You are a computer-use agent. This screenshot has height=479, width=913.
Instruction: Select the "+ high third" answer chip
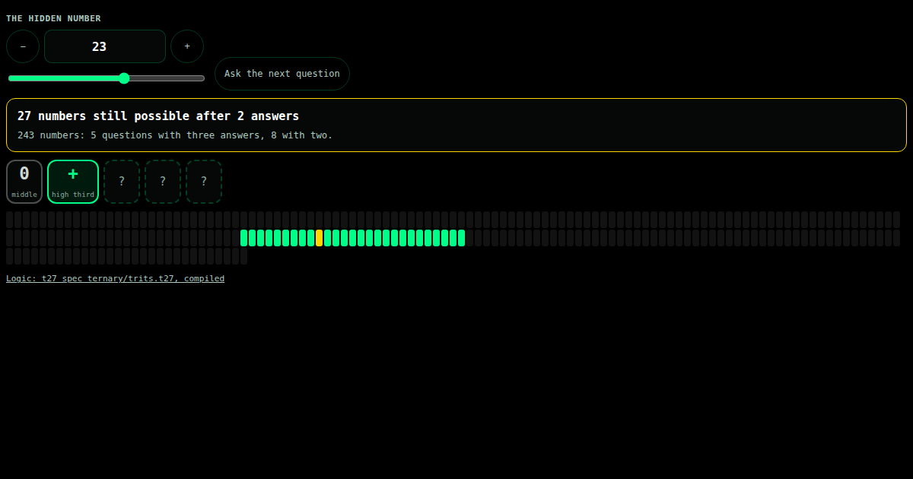(73, 182)
